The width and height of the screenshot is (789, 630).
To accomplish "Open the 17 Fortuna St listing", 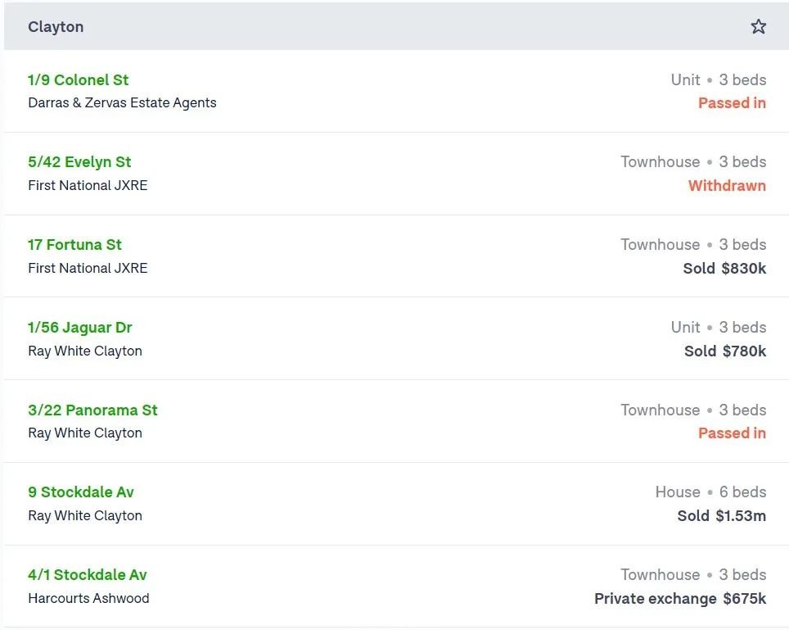I will pyautogui.click(x=74, y=244).
